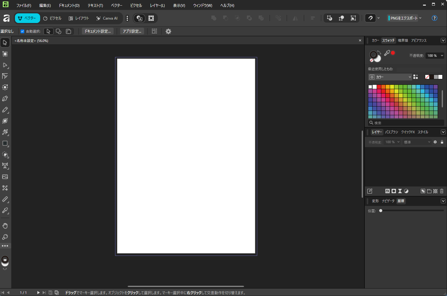
Task: Switch to the ナビゲータ tab
Action: [x=388, y=201]
